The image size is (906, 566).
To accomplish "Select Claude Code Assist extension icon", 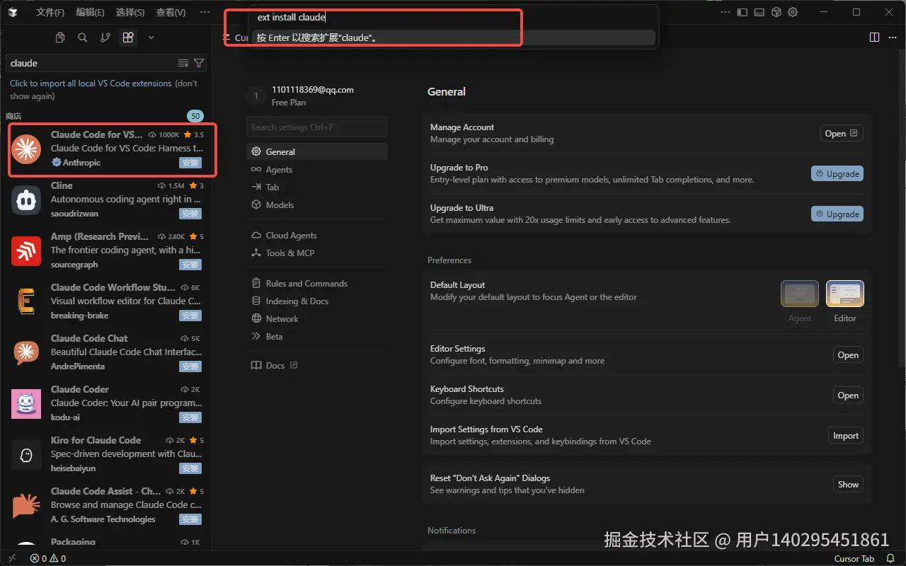I will (x=26, y=505).
